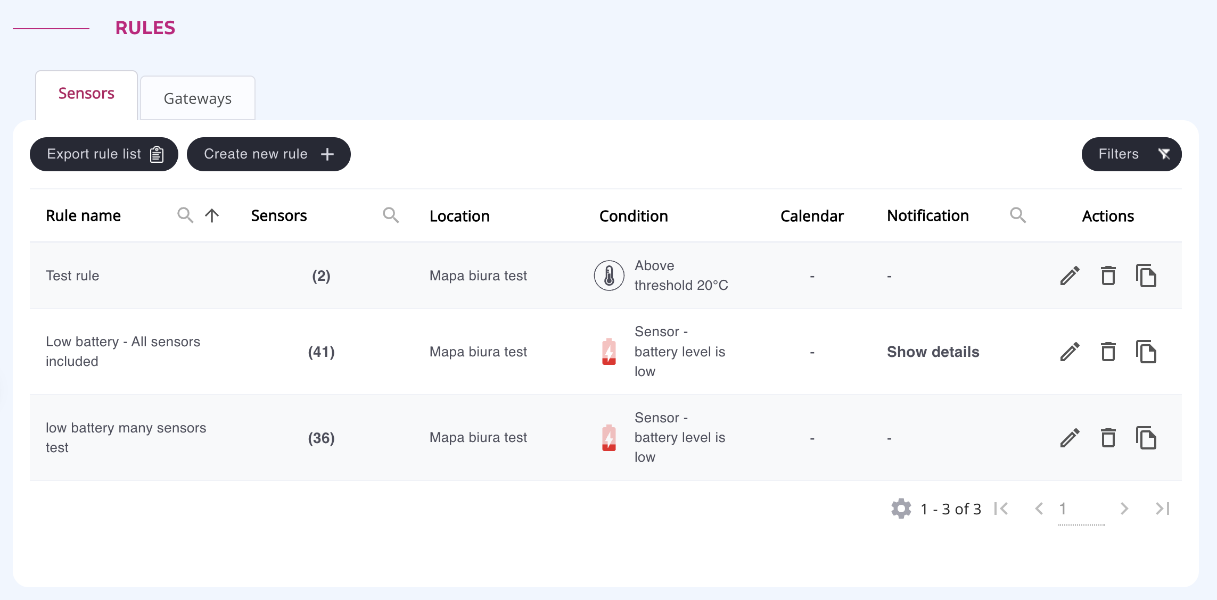Open the Rule name column search
The height and width of the screenshot is (600, 1217).
pyautogui.click(x=185, y=215)
